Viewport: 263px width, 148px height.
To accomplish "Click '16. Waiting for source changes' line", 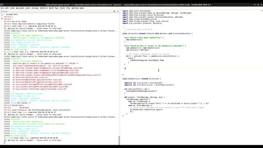I will (x=33, y=140).
